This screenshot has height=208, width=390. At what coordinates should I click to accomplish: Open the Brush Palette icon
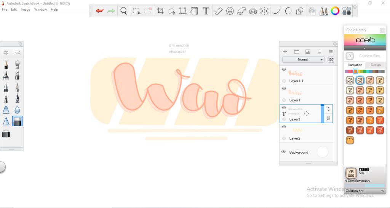[x=323, y=11]
